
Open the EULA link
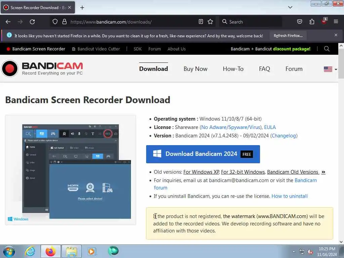click(x=270, y=127)
